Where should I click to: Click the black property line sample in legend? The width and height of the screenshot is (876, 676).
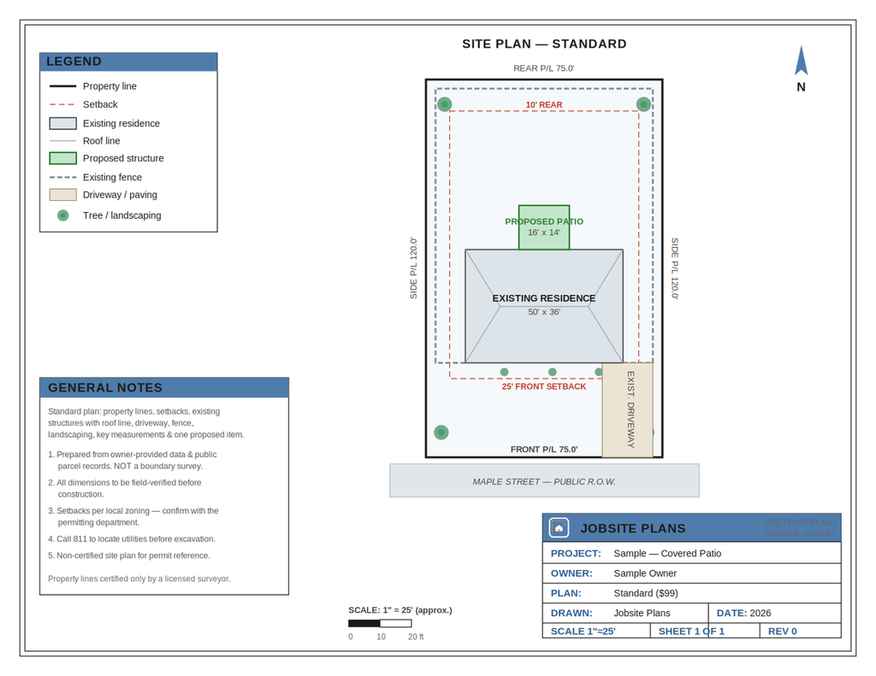(x=62, y=86)
